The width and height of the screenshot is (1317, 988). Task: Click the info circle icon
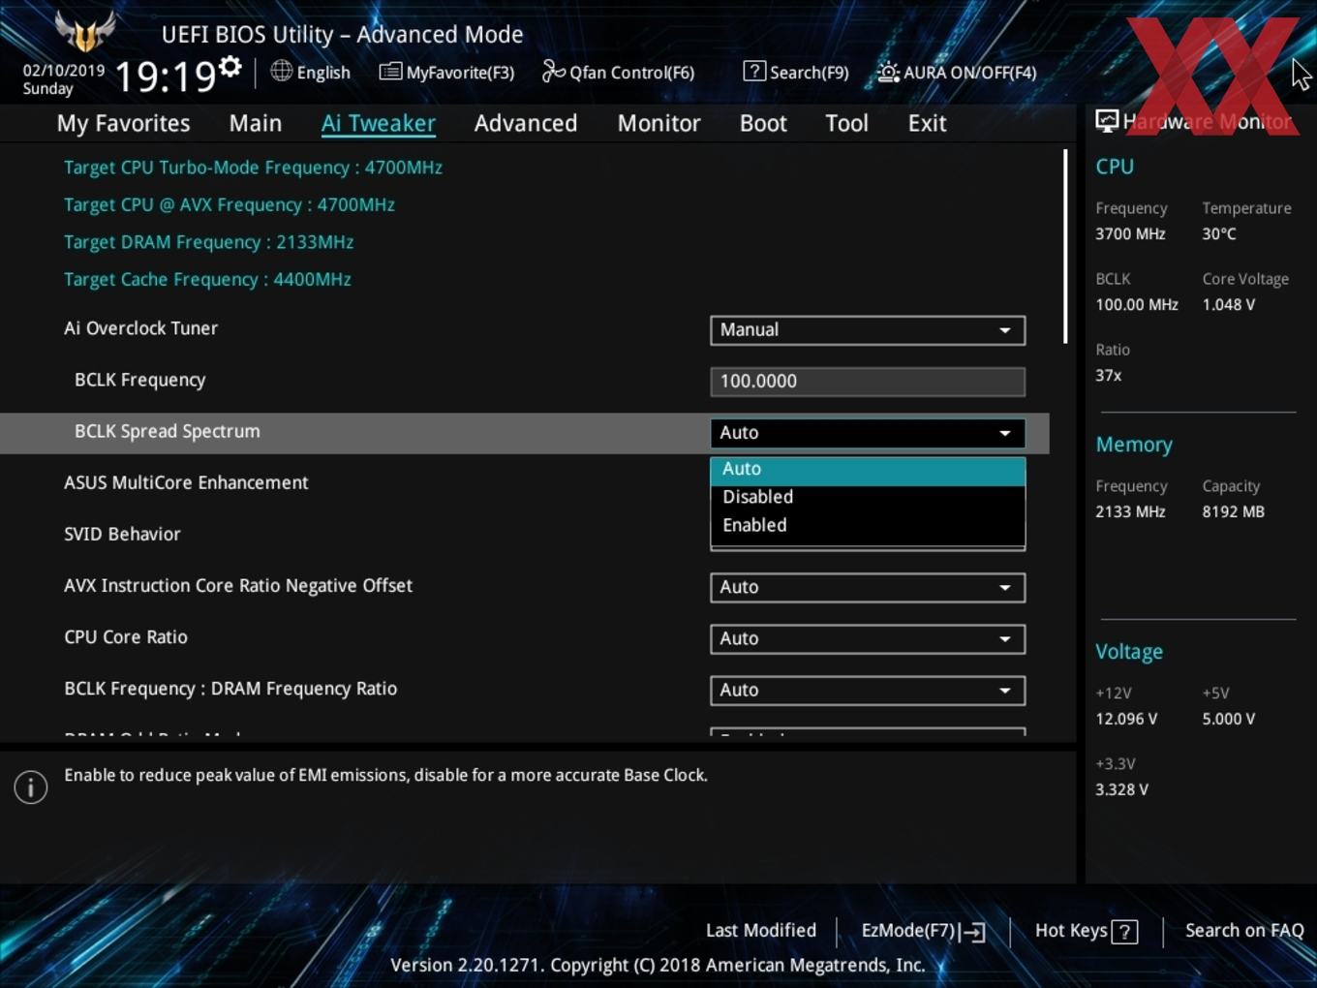point(31,787)
